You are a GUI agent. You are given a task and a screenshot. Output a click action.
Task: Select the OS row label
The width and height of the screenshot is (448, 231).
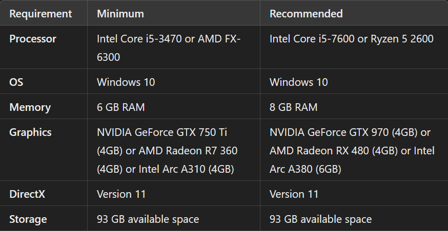(16, 82)
